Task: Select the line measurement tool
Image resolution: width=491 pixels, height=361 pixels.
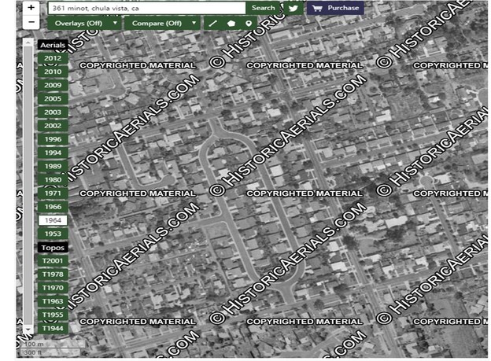Action: 213,24
